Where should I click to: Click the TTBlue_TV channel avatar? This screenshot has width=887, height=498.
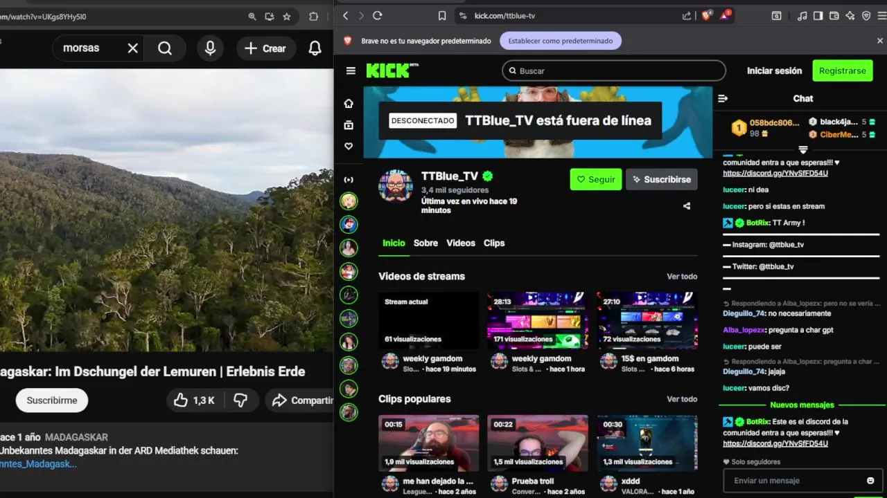point(396,185)
